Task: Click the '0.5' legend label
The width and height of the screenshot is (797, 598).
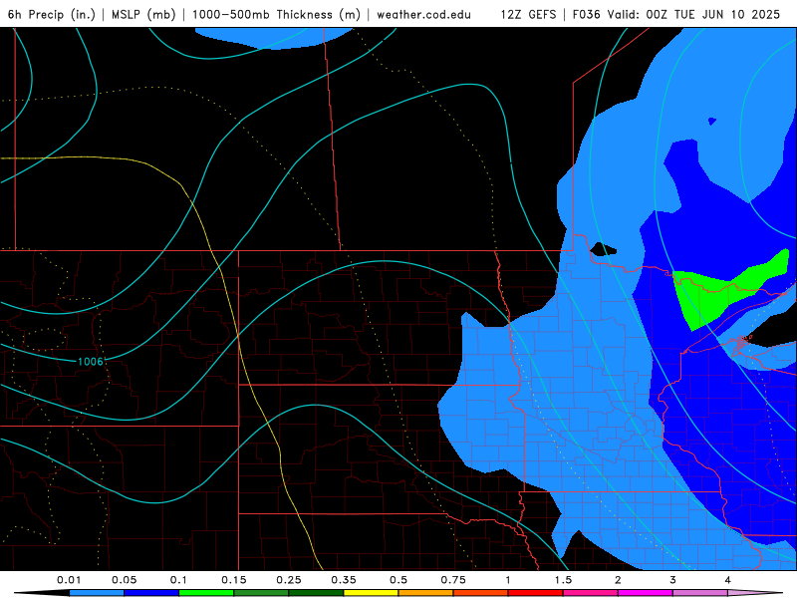Action: click(x=398, y=580)
